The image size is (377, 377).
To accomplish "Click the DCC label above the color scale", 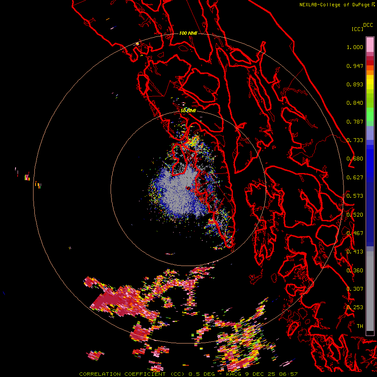I will click(x=368, y=25).
